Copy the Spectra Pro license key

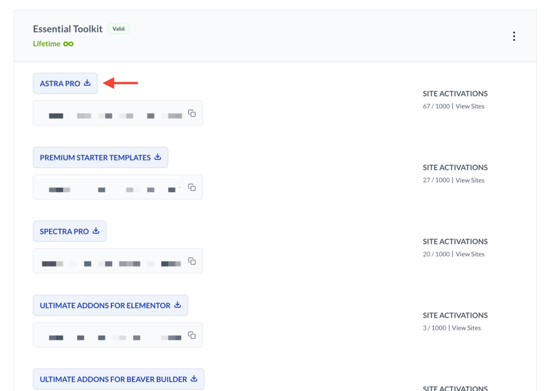(x=192, y=260)
